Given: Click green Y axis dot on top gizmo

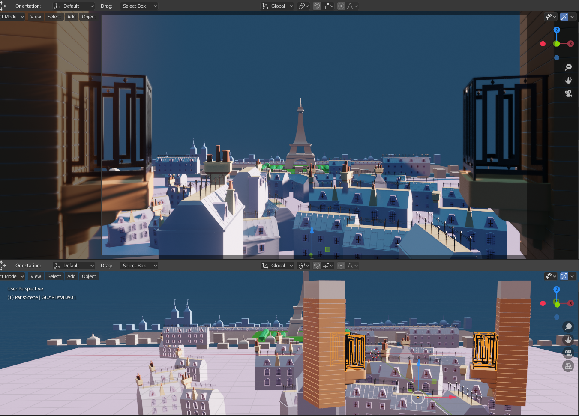Looking at the screenshot, I should (x=556, y=44).
